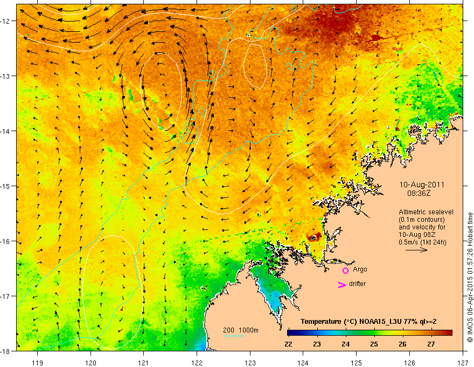Click the longitude axis label 119

(38, 363)
